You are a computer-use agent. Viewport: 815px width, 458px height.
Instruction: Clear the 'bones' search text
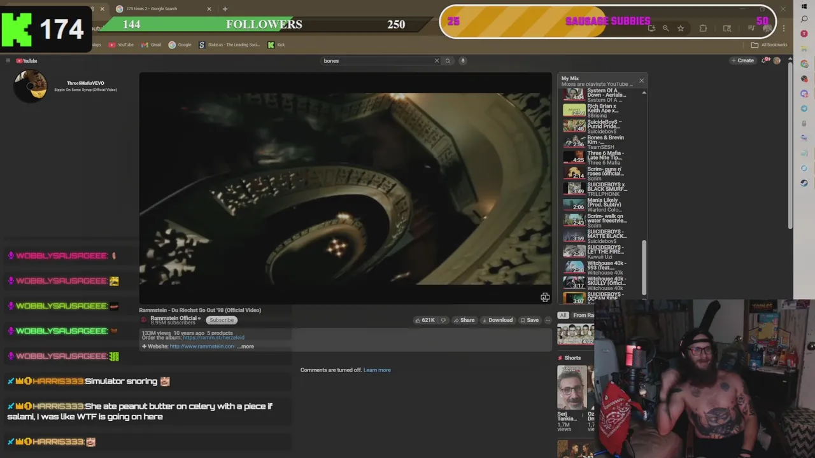(x=437, y=60)
